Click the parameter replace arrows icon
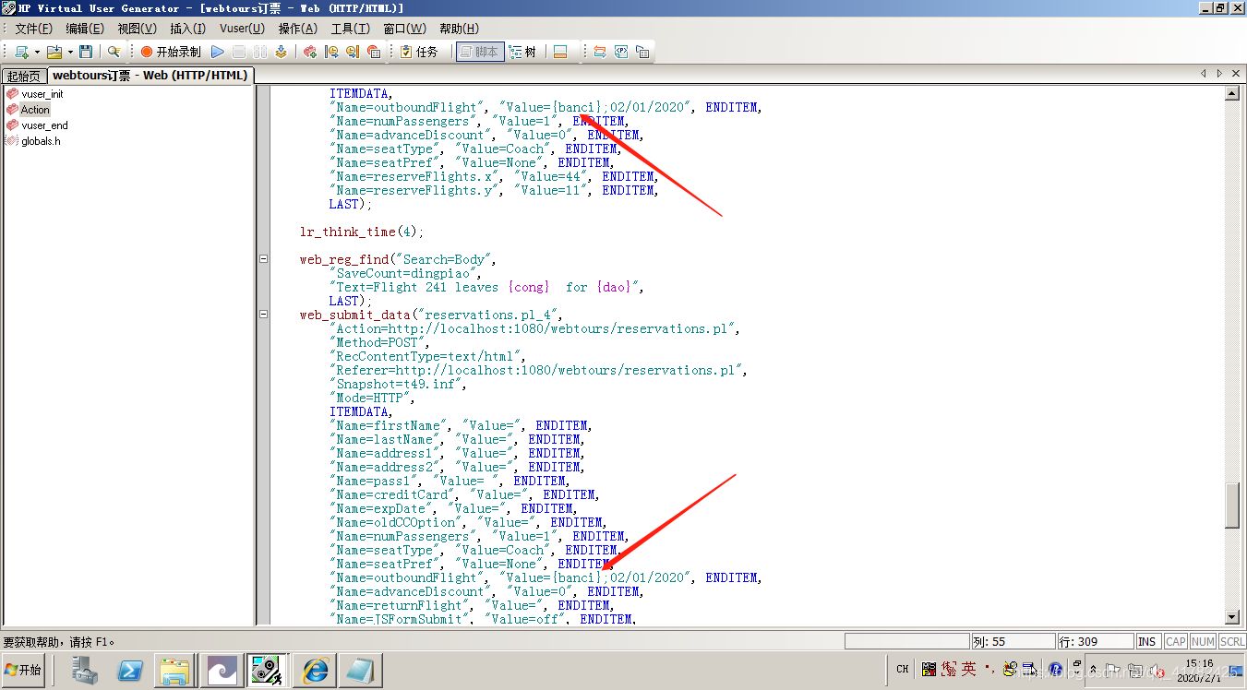The image size is (1247, 690). tap(599, 52)
